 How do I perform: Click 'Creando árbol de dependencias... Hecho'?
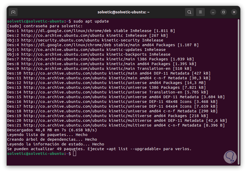tap(52, 139)
